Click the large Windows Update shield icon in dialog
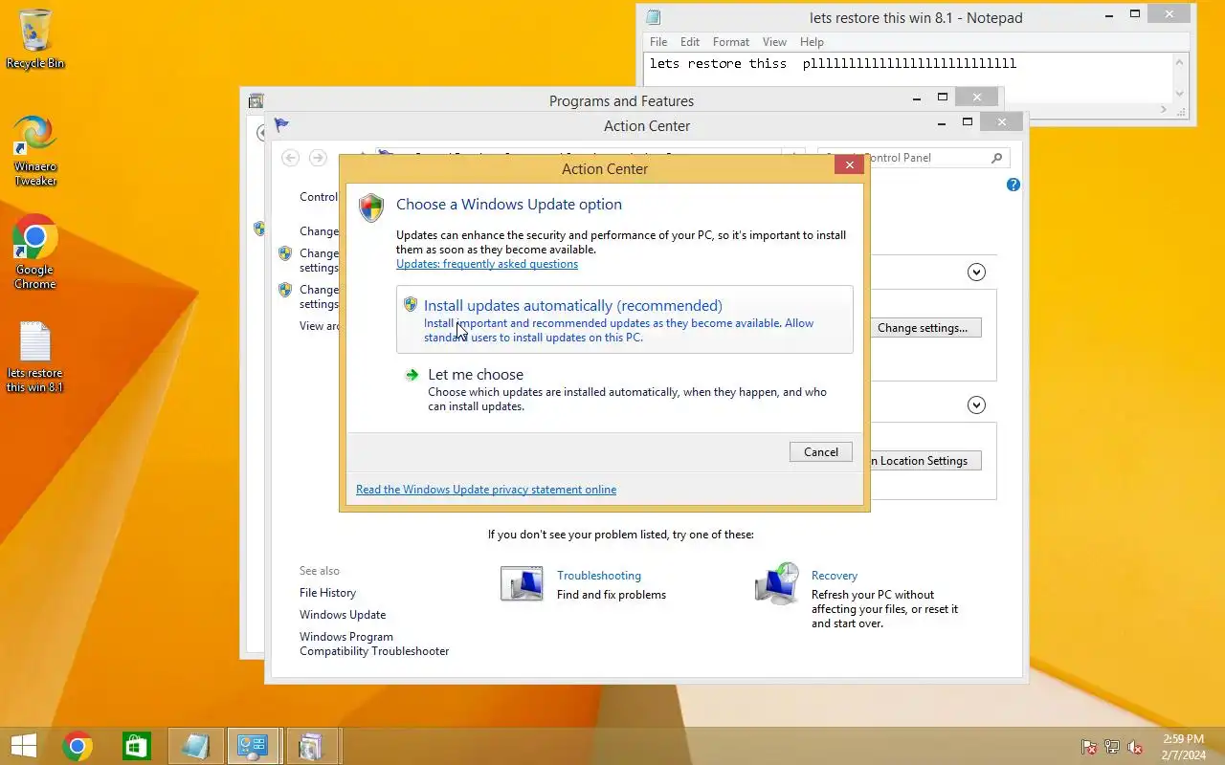This screenshot has width=1225, height=765. click(371, 208)
